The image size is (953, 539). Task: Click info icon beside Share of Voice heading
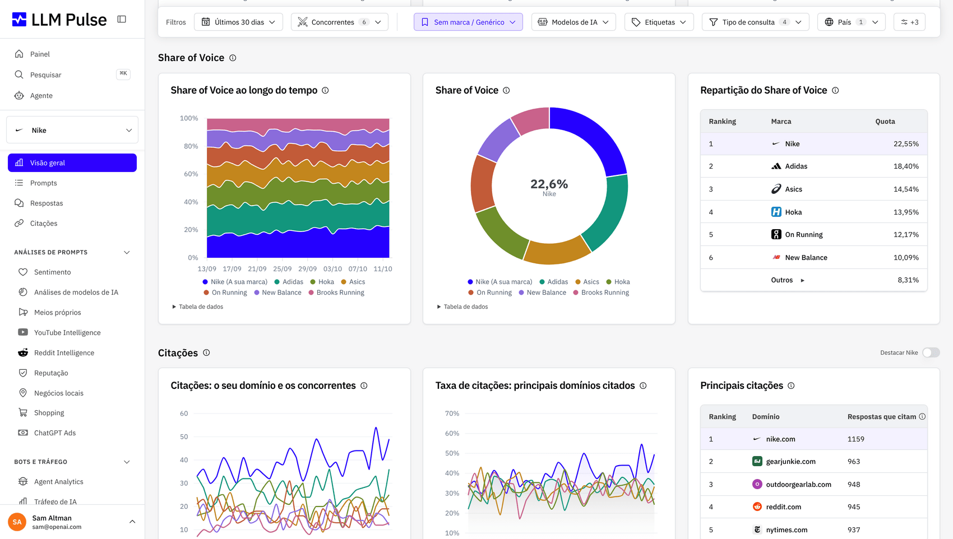point(233,58)
